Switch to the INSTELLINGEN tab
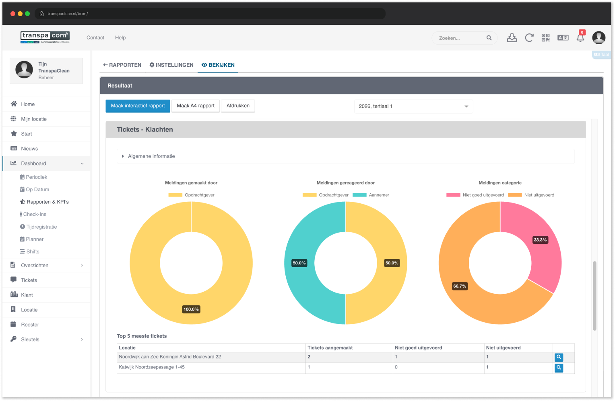The width and height of the screenshot is (615, 401). [x=171, y=65]
